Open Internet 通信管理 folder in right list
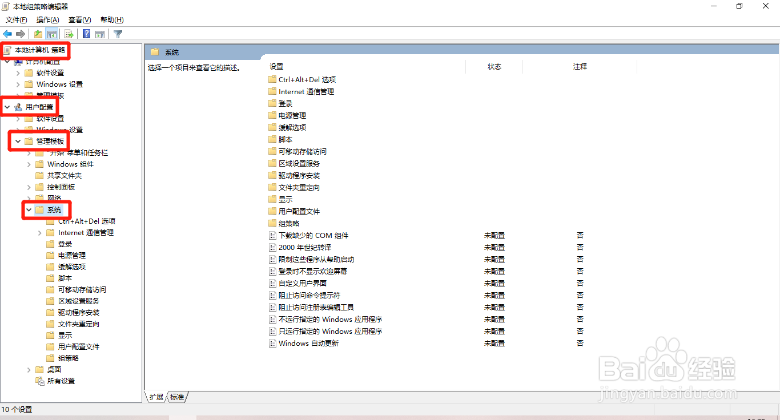Viewport: 780px width, 420px height. (x=307, y=91)
